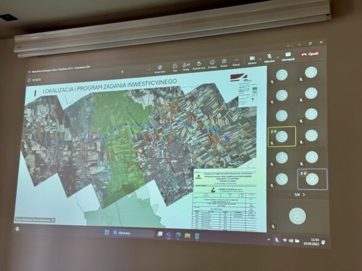The width and height of the screenshot is (362, 271).
Task: Go to previous participants page arrow
Action: pos(290,195)
